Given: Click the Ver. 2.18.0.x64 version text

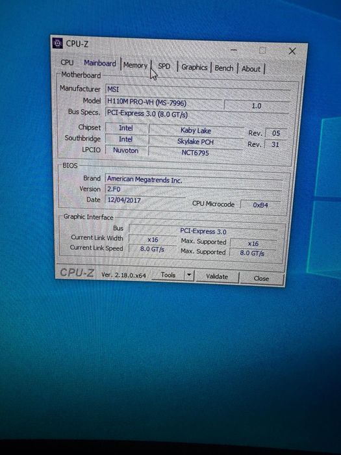Looking at the screenshot, I should point(123,275).
